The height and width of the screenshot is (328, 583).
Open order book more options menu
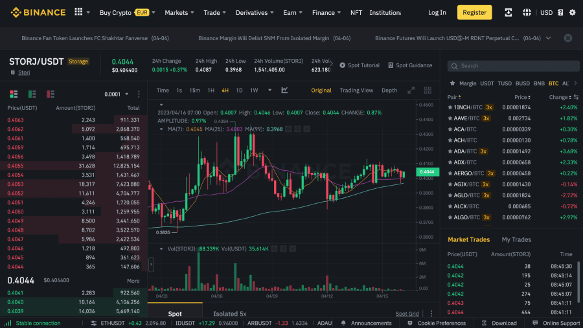139,94
